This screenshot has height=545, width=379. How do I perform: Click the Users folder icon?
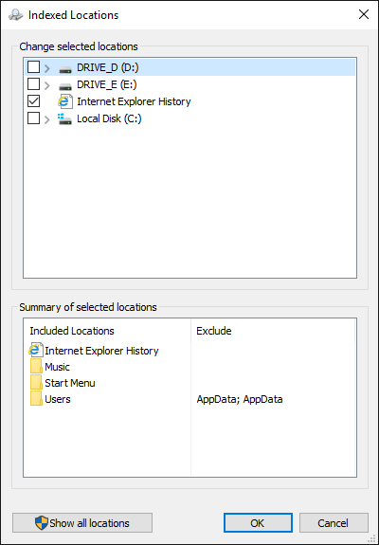36,399
